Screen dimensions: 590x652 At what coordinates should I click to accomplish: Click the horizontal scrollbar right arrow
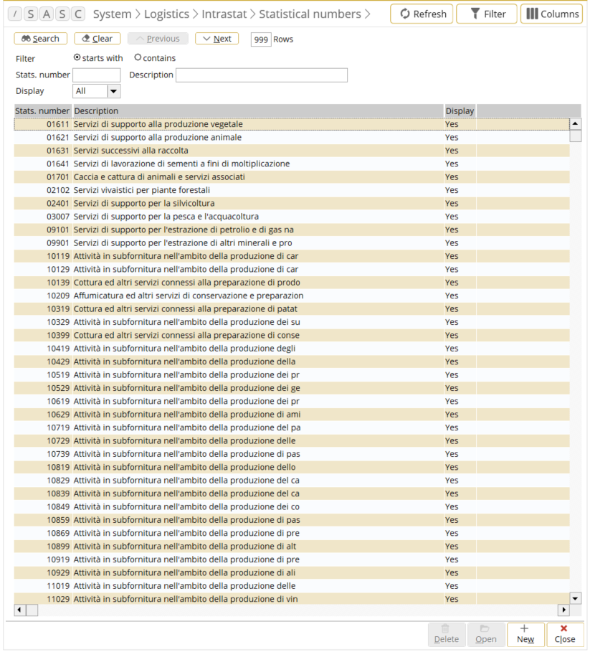pyautogui.click(x=563, y=610)
